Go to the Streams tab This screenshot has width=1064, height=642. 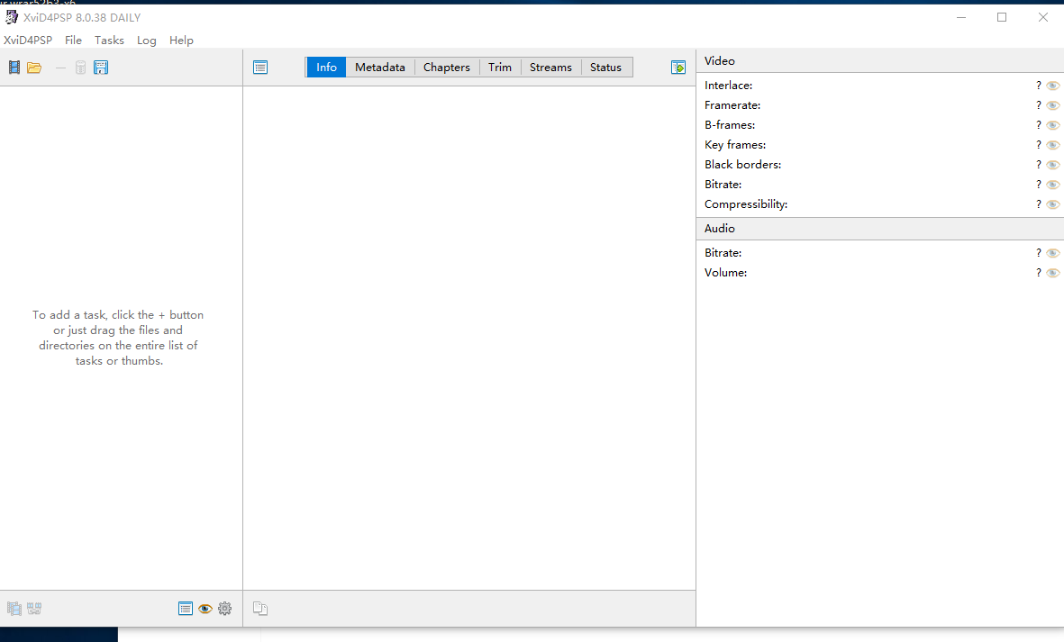(551, 68)
